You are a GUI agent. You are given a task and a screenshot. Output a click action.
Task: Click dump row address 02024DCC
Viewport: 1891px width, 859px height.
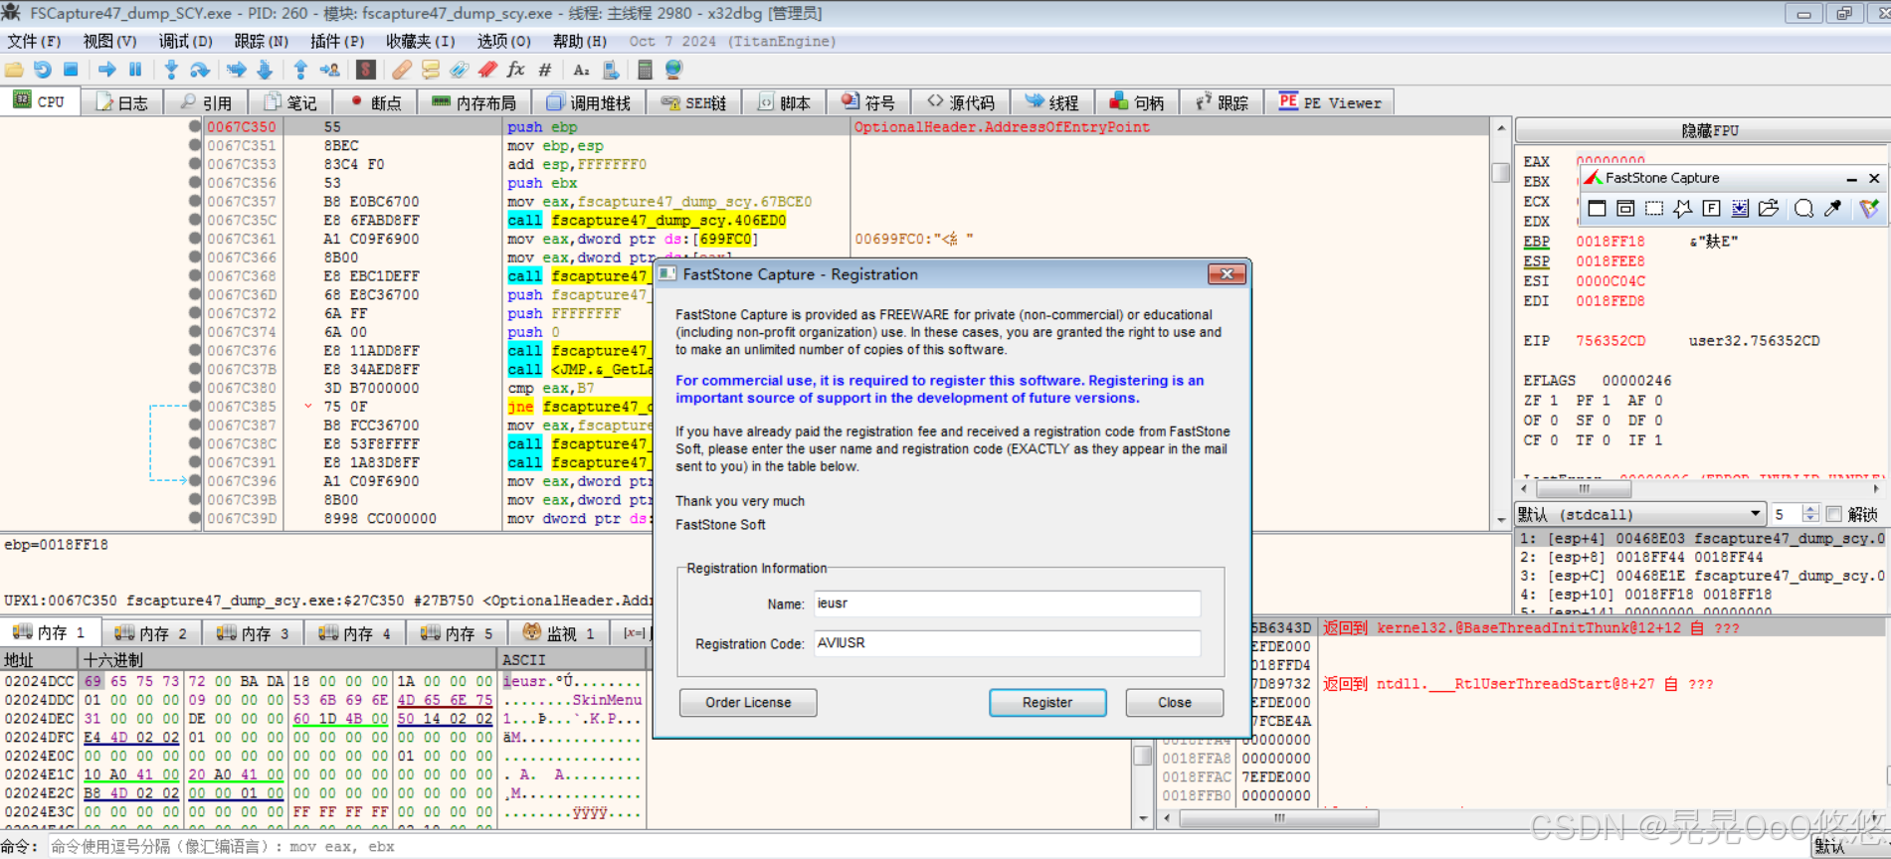click(x=39, y=681)
